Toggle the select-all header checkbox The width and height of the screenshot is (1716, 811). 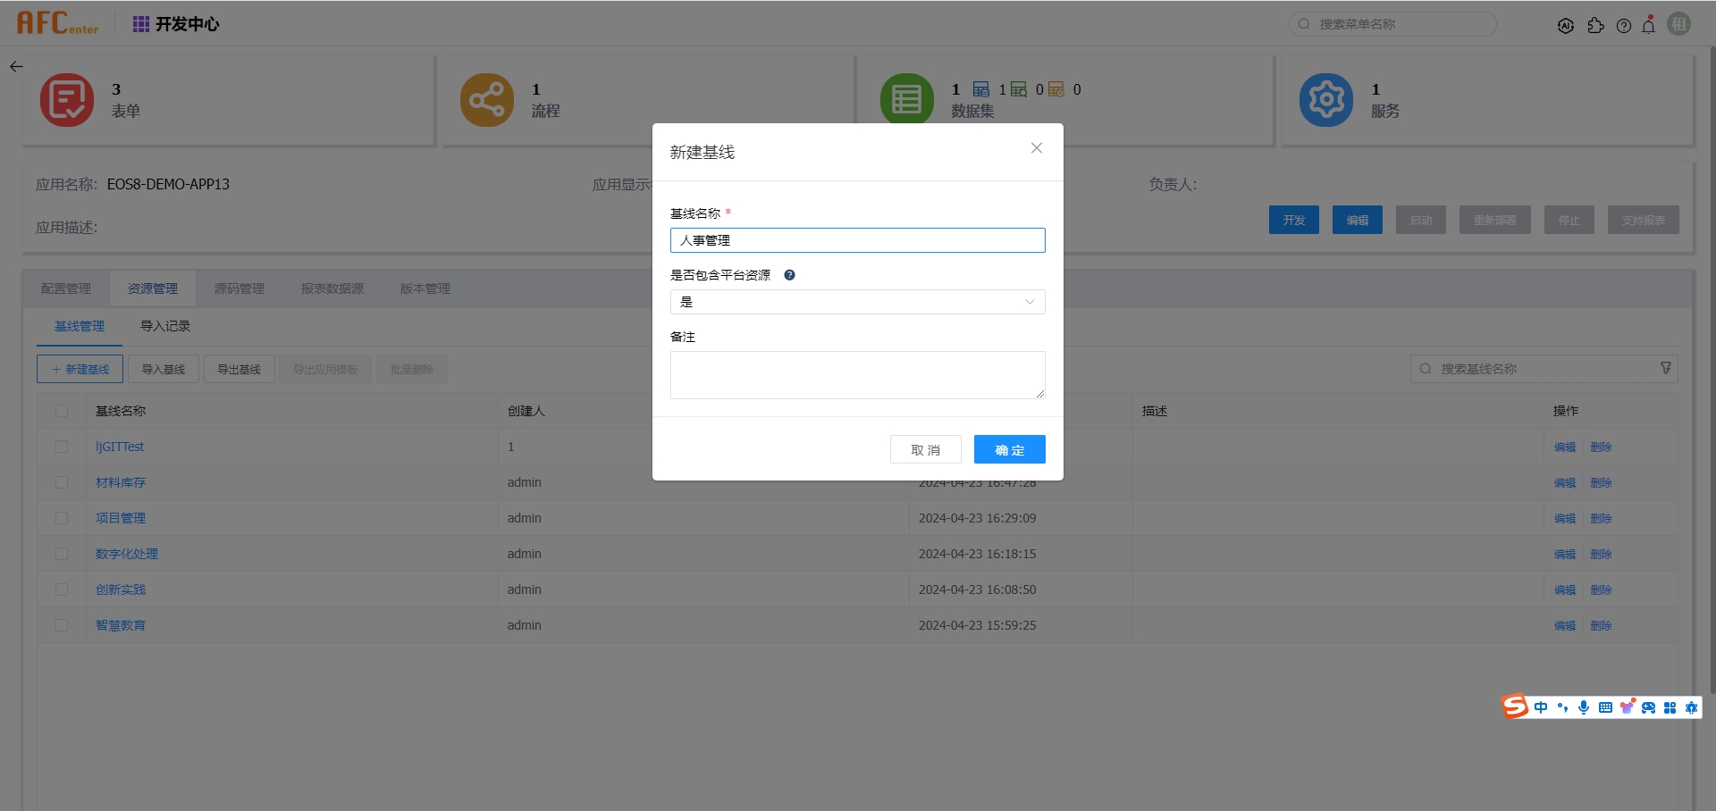(62, 411)
